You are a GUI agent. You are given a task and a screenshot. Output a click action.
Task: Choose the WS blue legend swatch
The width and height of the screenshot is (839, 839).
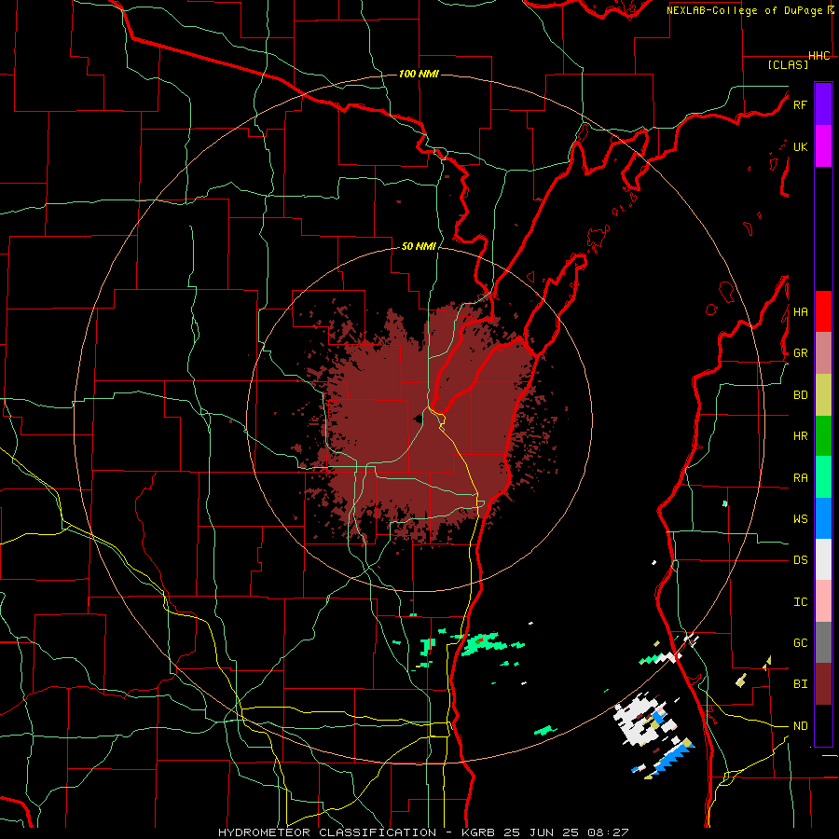[x=823, y=518]
